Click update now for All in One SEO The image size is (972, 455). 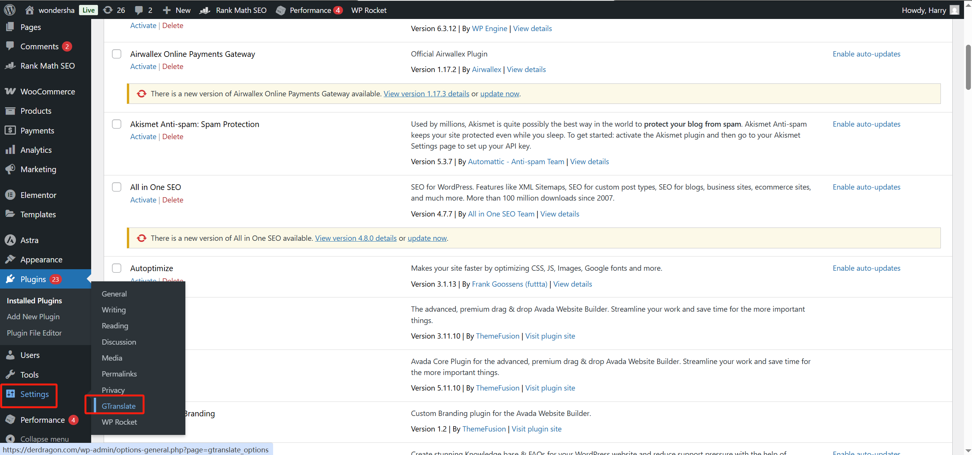pyautogui.click(x=427, y=238)
